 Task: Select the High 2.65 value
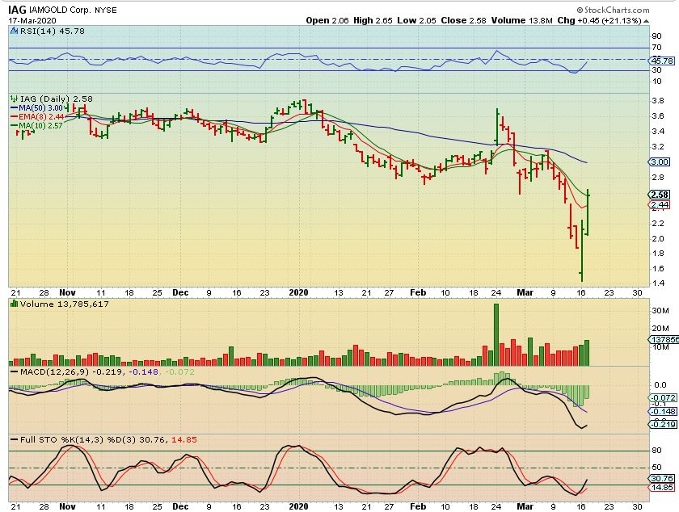(x=373, y=20)
